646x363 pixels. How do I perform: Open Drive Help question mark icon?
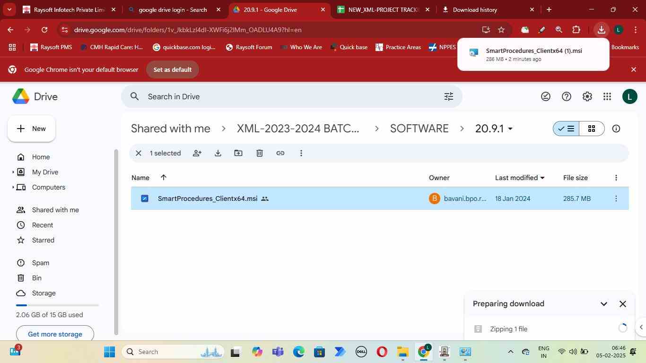pos(567,96)
